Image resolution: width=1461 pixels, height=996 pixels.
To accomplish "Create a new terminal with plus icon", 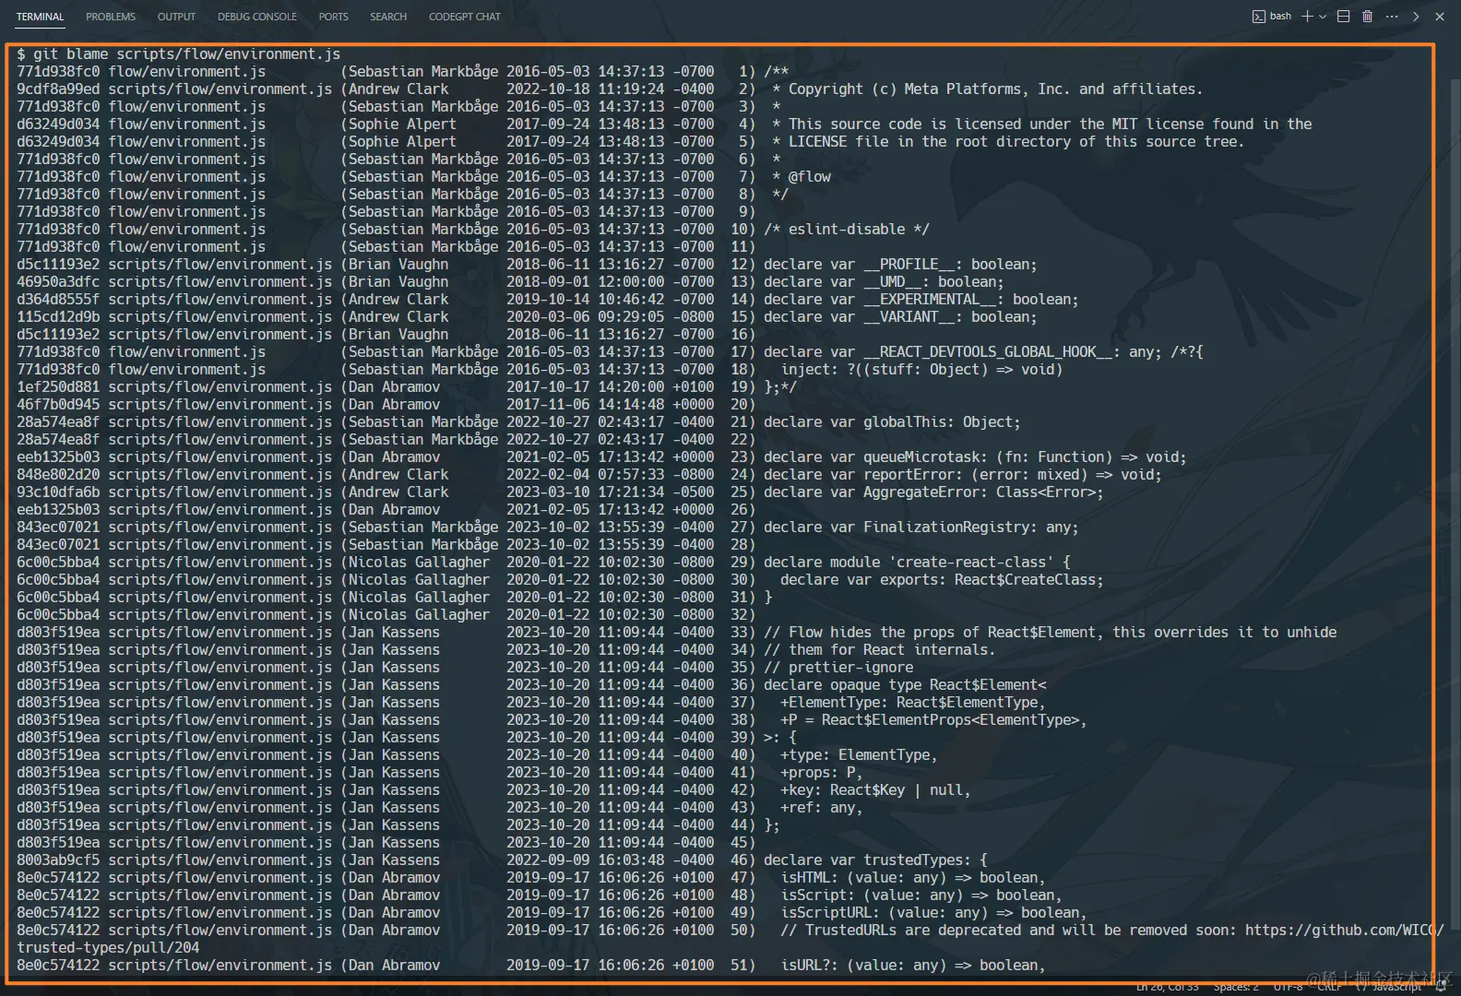I will pos(1307,17).
